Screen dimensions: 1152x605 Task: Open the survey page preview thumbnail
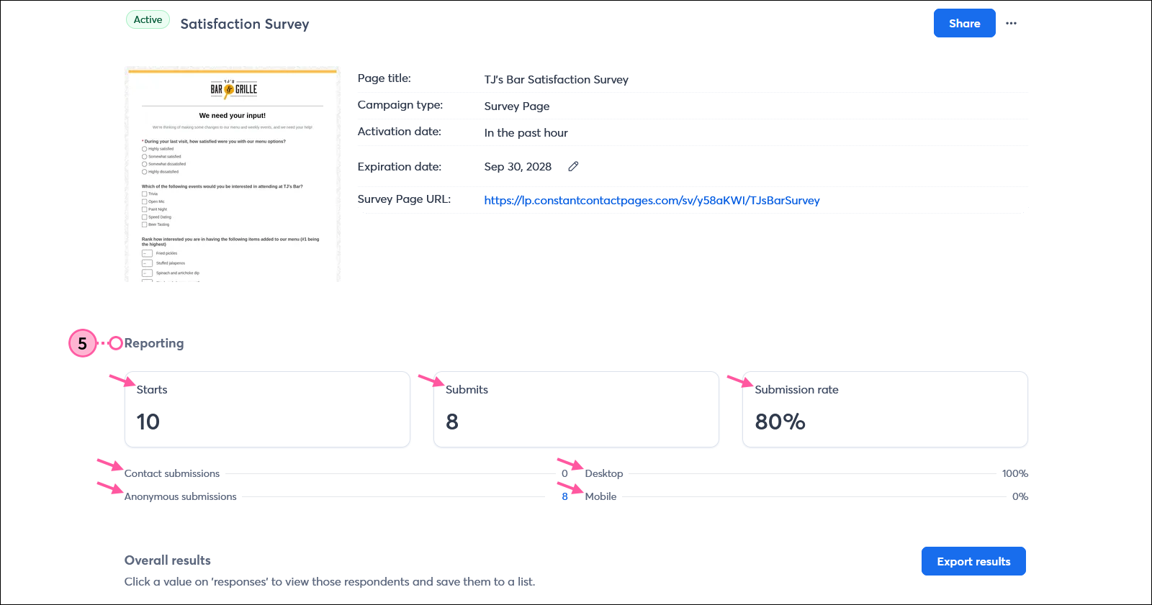232,174
